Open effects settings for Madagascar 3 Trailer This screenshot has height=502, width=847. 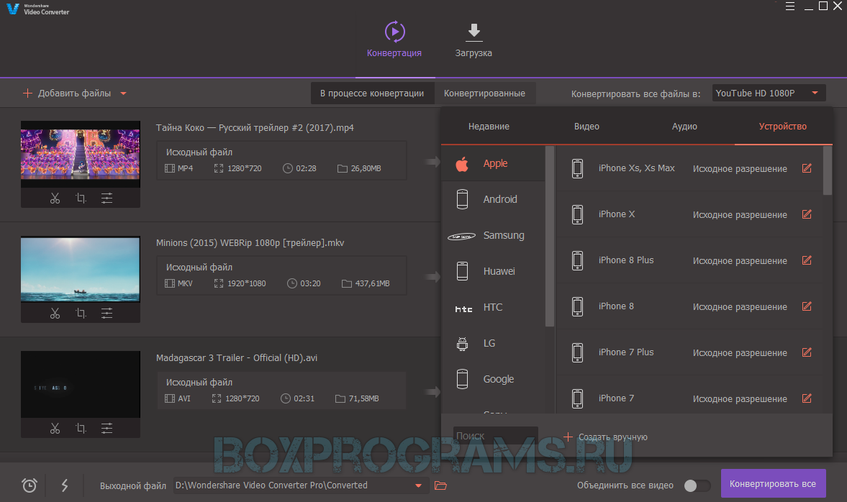[107, 428]
